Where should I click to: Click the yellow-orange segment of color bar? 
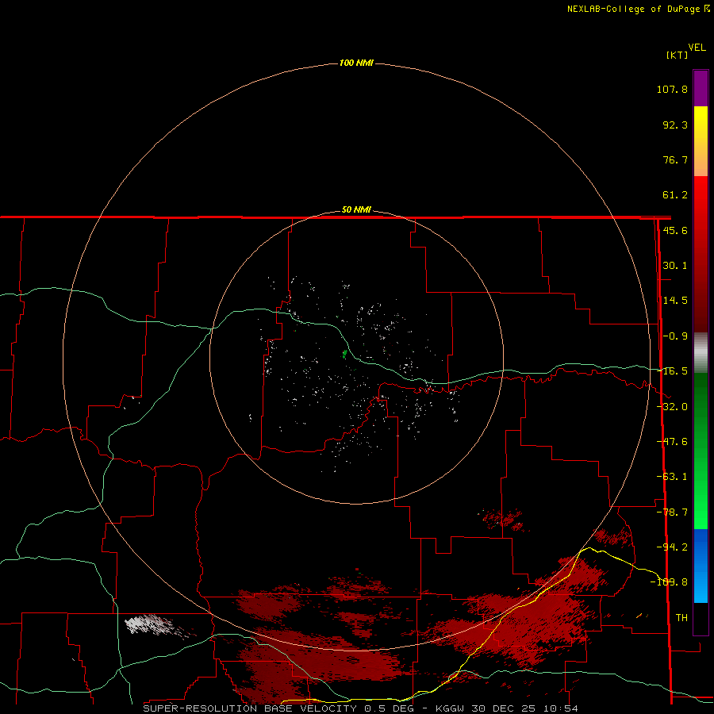tap(701, 141)
